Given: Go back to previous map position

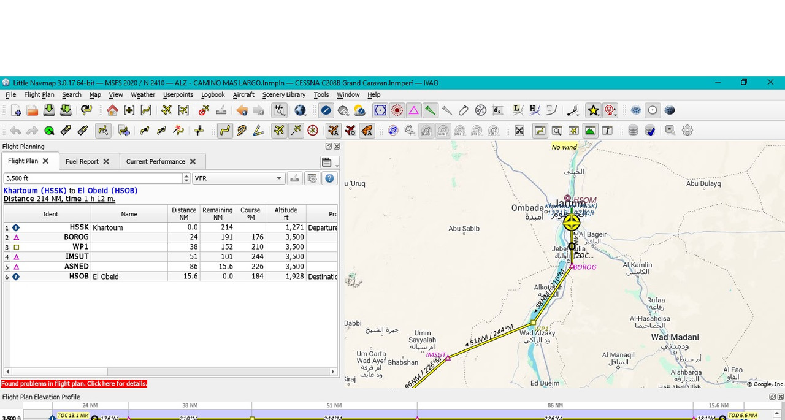Looking at the screenshot, I should 242,110.
